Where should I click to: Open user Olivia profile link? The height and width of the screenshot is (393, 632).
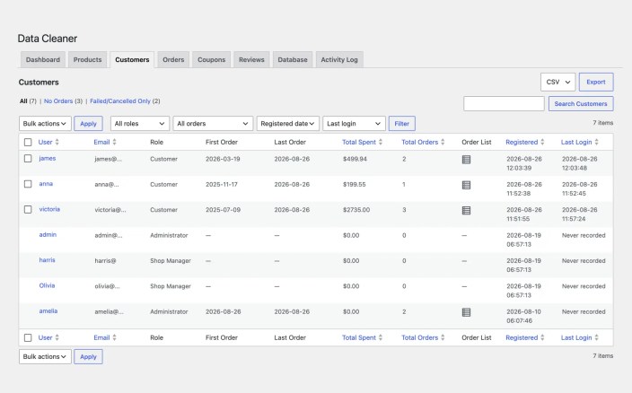(x=47, y=285)
